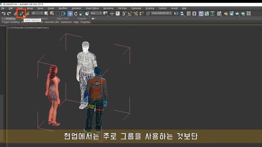The height and width of the screenshot is (147, 262).
Task: Open the Modifiers menu
Action: (x=63, y=8)
